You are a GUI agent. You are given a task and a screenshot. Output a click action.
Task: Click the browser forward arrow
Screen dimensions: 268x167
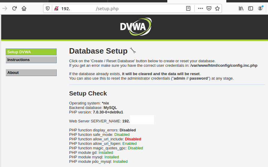5,8
